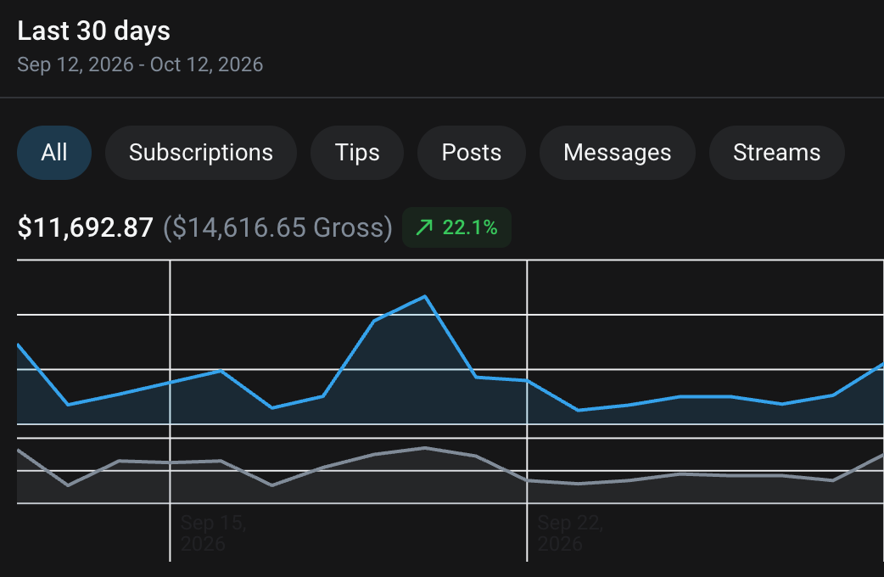Click the 22.1% growth badge
The image size is (884, 577).
click(456, 227)
